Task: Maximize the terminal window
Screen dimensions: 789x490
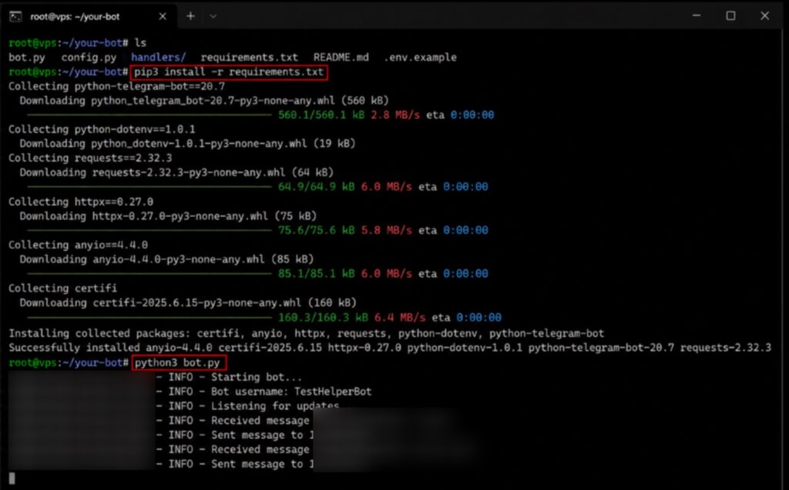Action: pyautogui.click(x=730, y=15)
